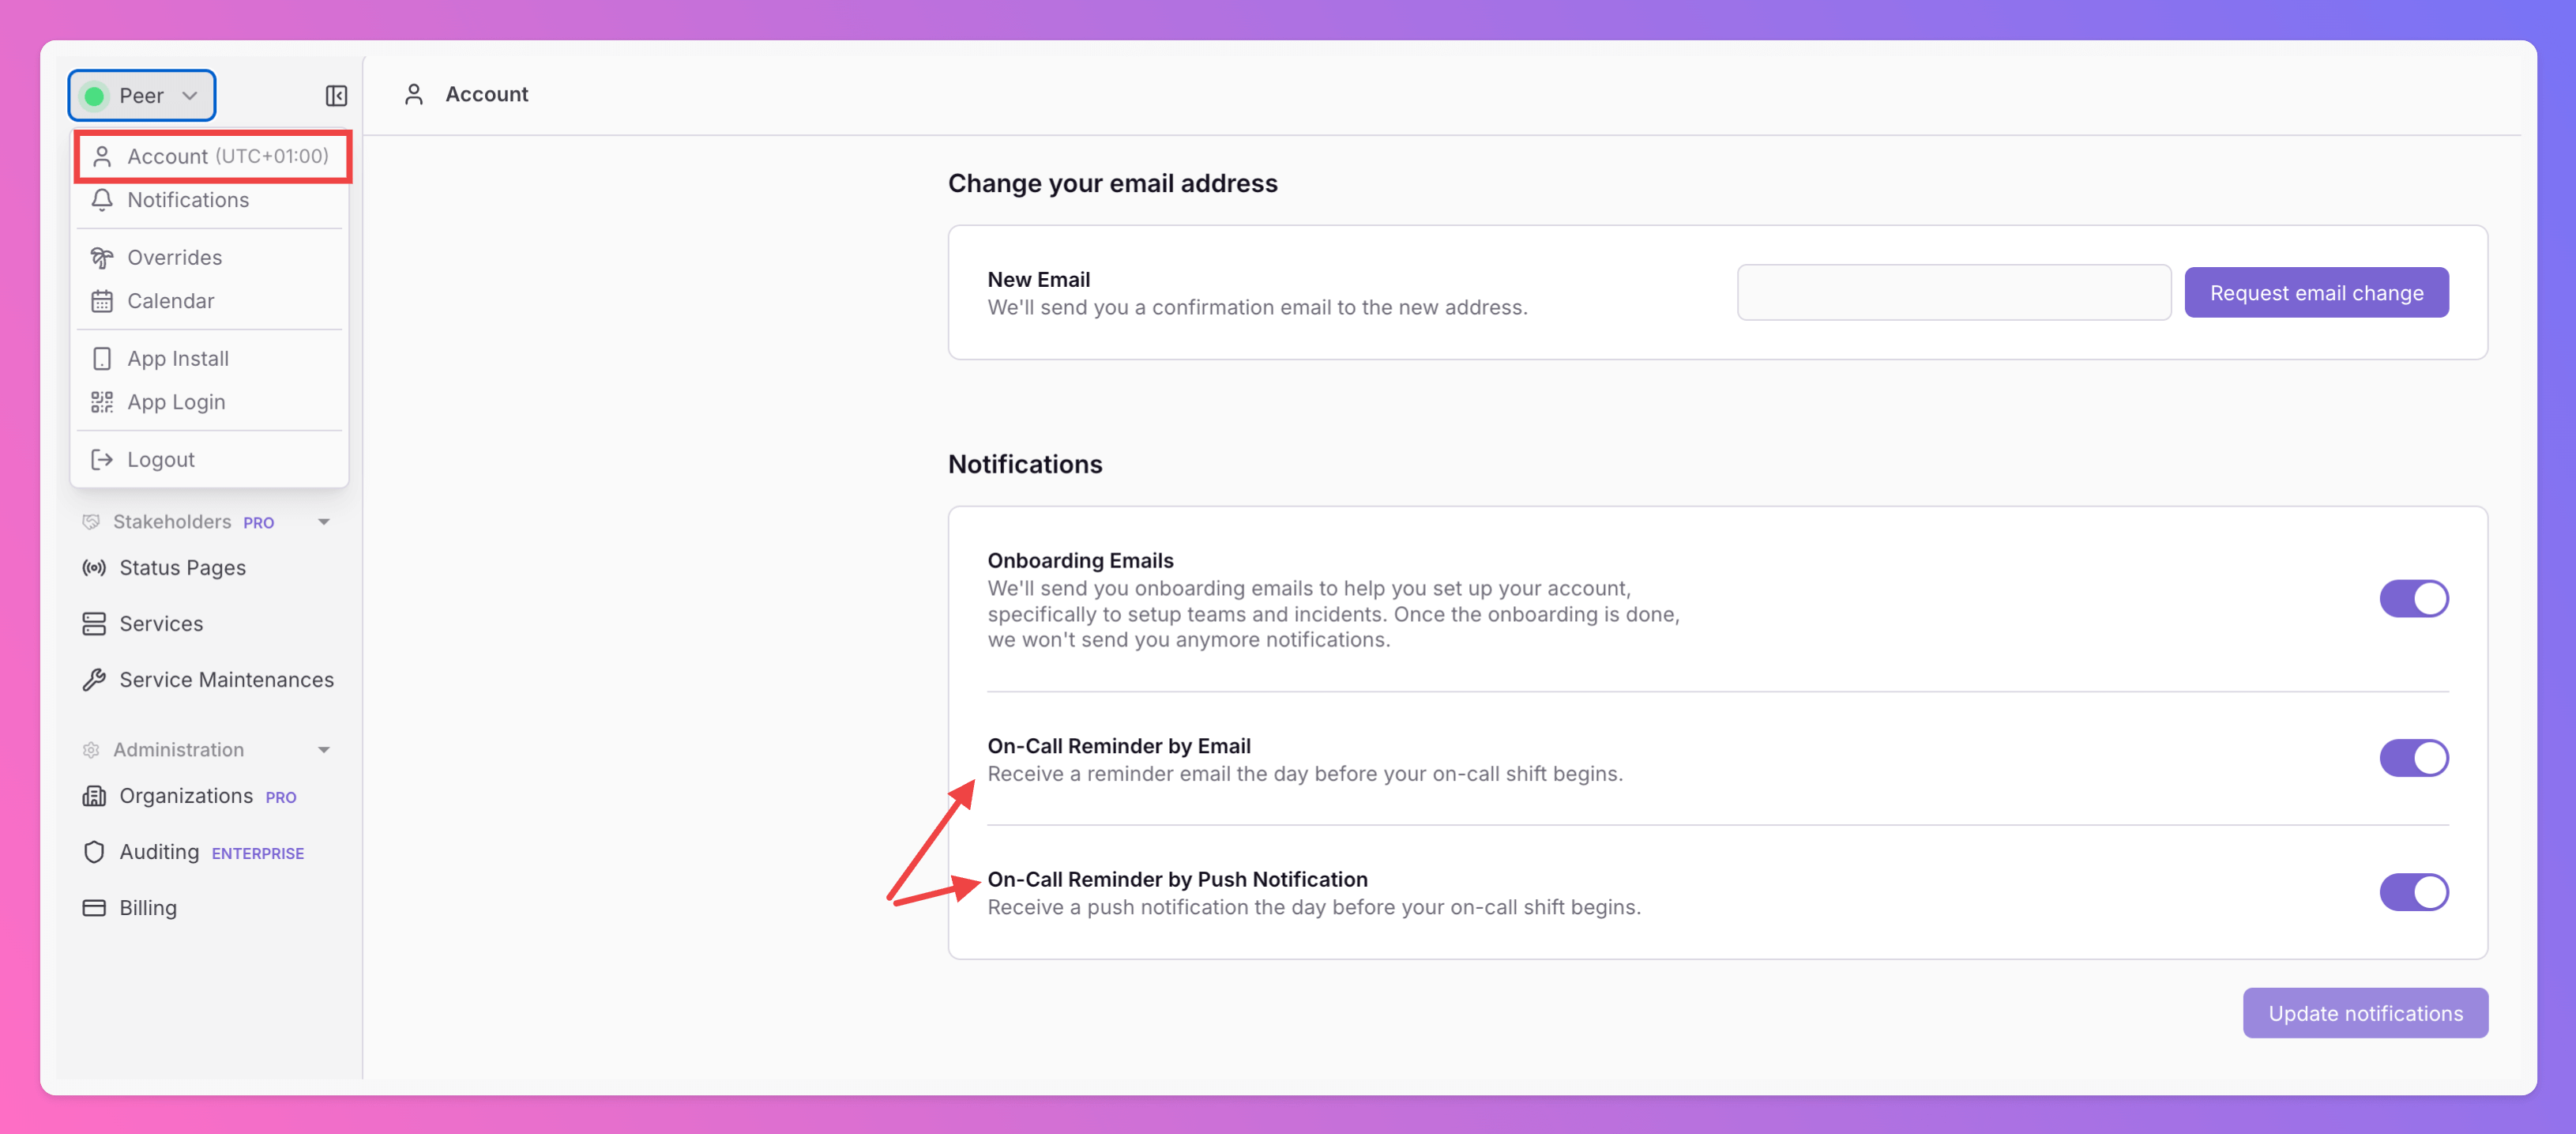
Task: Toggle On-Call Reminder by Email switch
Action: [2413, 758]
